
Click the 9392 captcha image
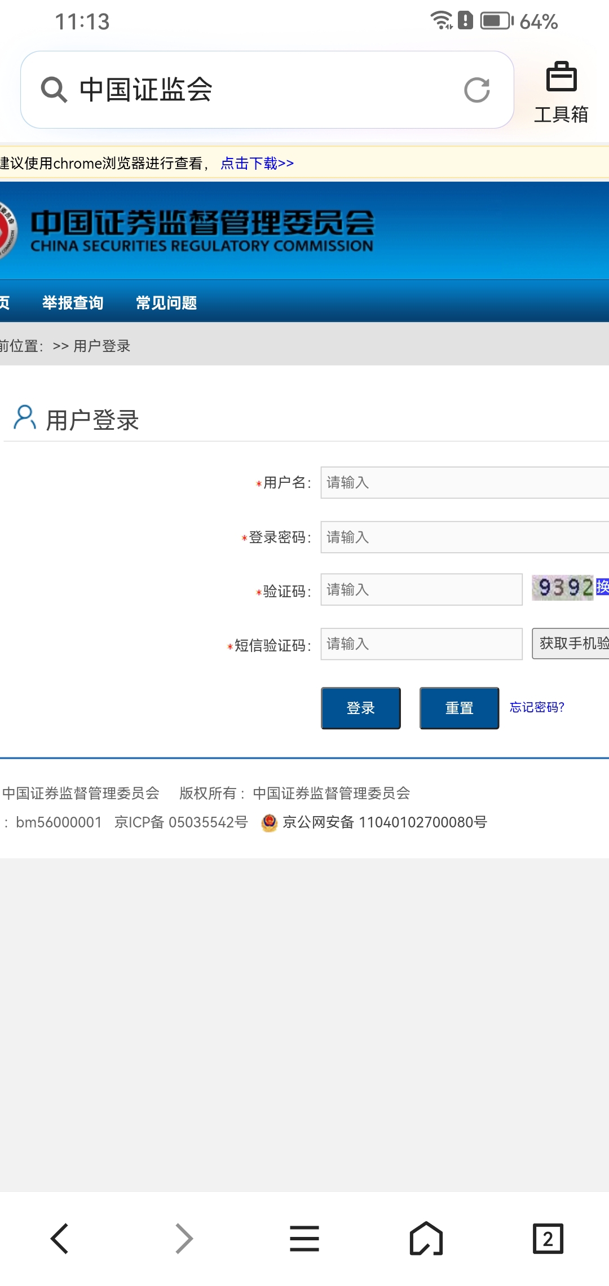(563, 587)
